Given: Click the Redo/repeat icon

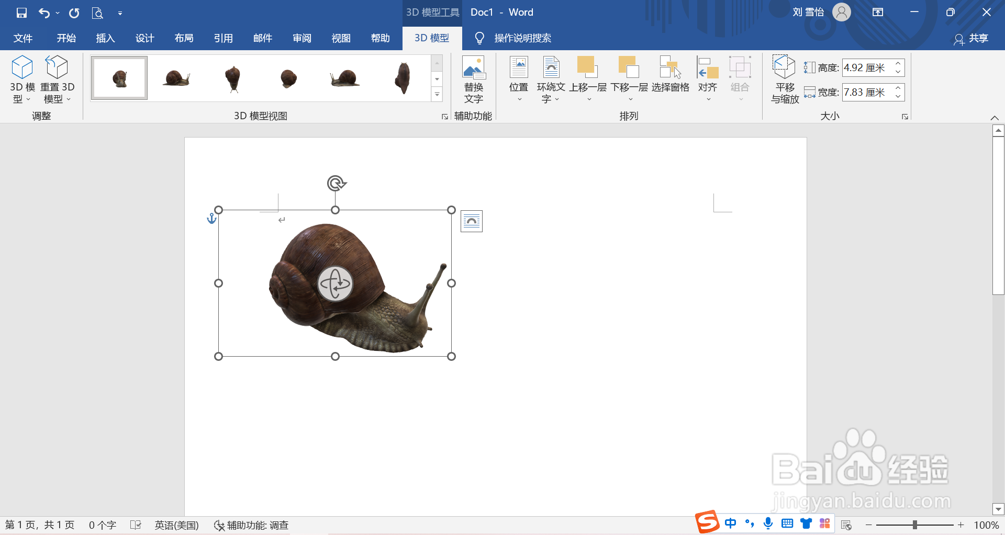Looking at the screenshot, I should tap(74, 13).
